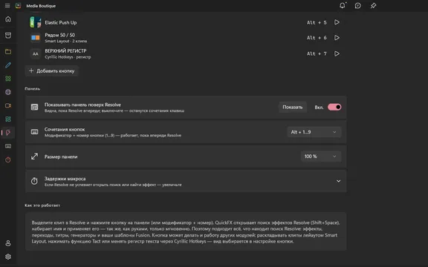Click the Вкл. toggle state label
428x267 pixels.
pos(319,108)
